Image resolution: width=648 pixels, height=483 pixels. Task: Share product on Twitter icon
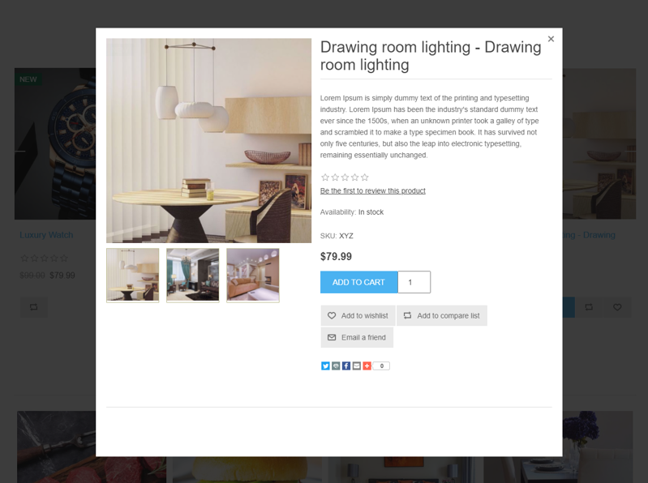click(325, 365)
